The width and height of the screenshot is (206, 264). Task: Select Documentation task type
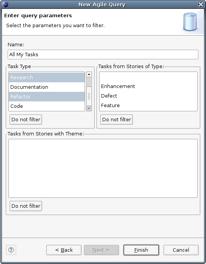pos(47,87)
